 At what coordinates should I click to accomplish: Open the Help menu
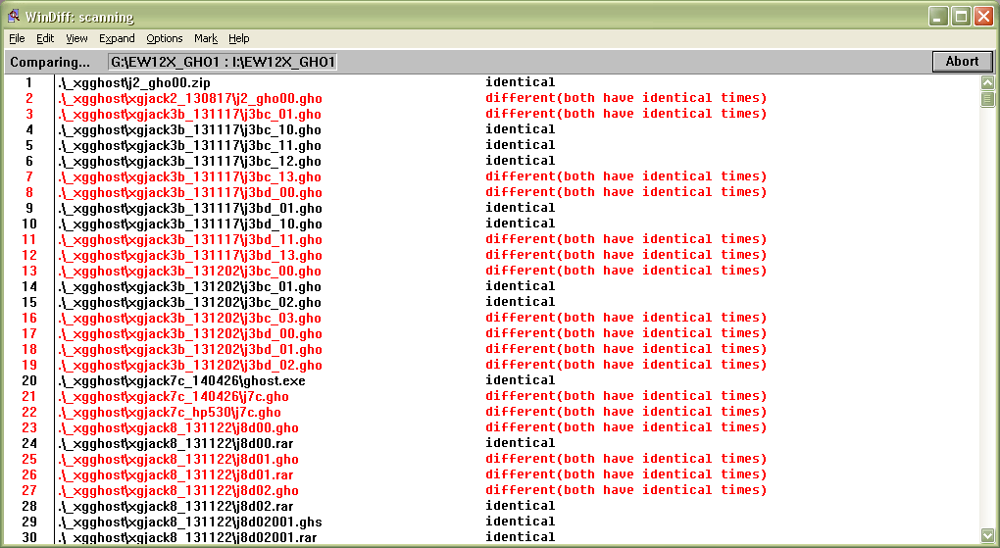click(x=239, y=38)
